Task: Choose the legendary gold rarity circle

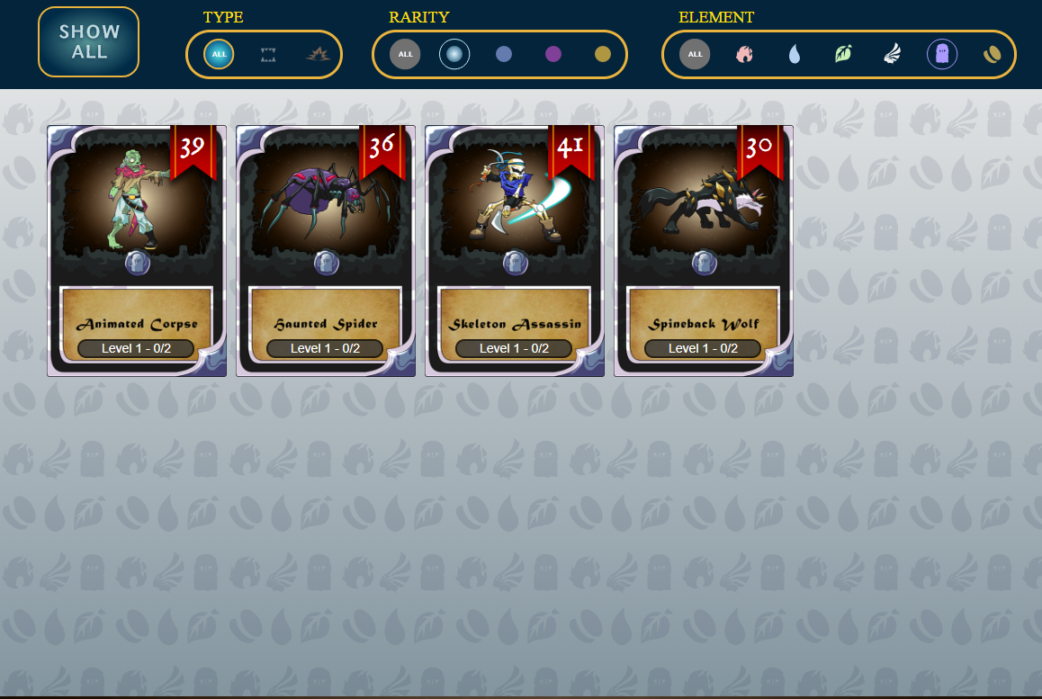Action: 603,55
